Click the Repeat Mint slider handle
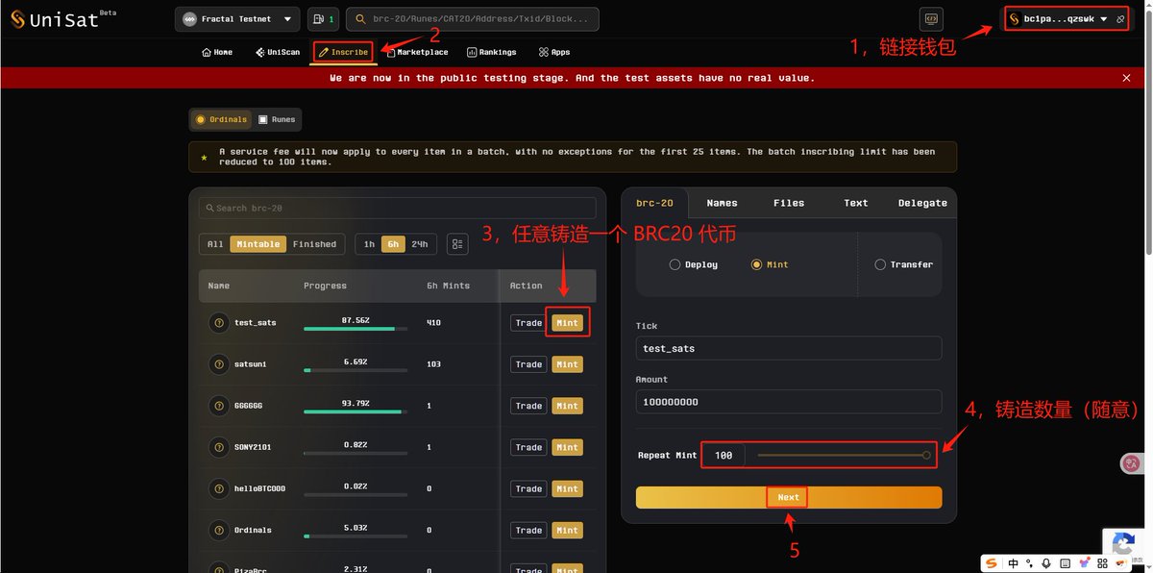The image size is (1153, 573). coord(926,456)
